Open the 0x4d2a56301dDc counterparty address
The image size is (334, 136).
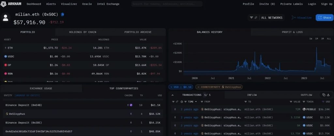tap(39, 131)
